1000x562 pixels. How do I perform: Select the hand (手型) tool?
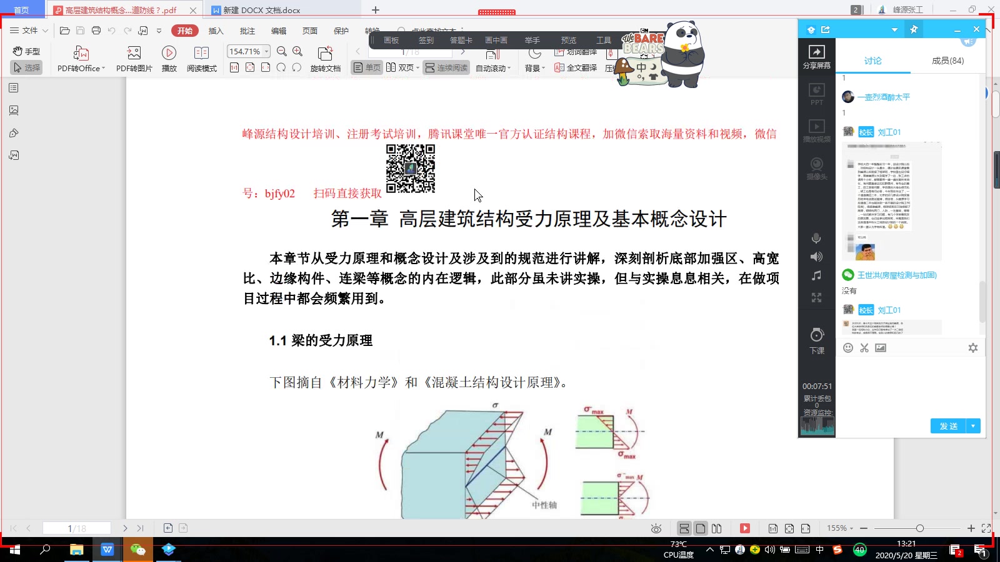[26, 51]
